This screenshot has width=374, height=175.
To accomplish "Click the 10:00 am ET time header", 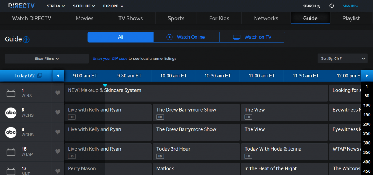I will (x=173, y=76).
